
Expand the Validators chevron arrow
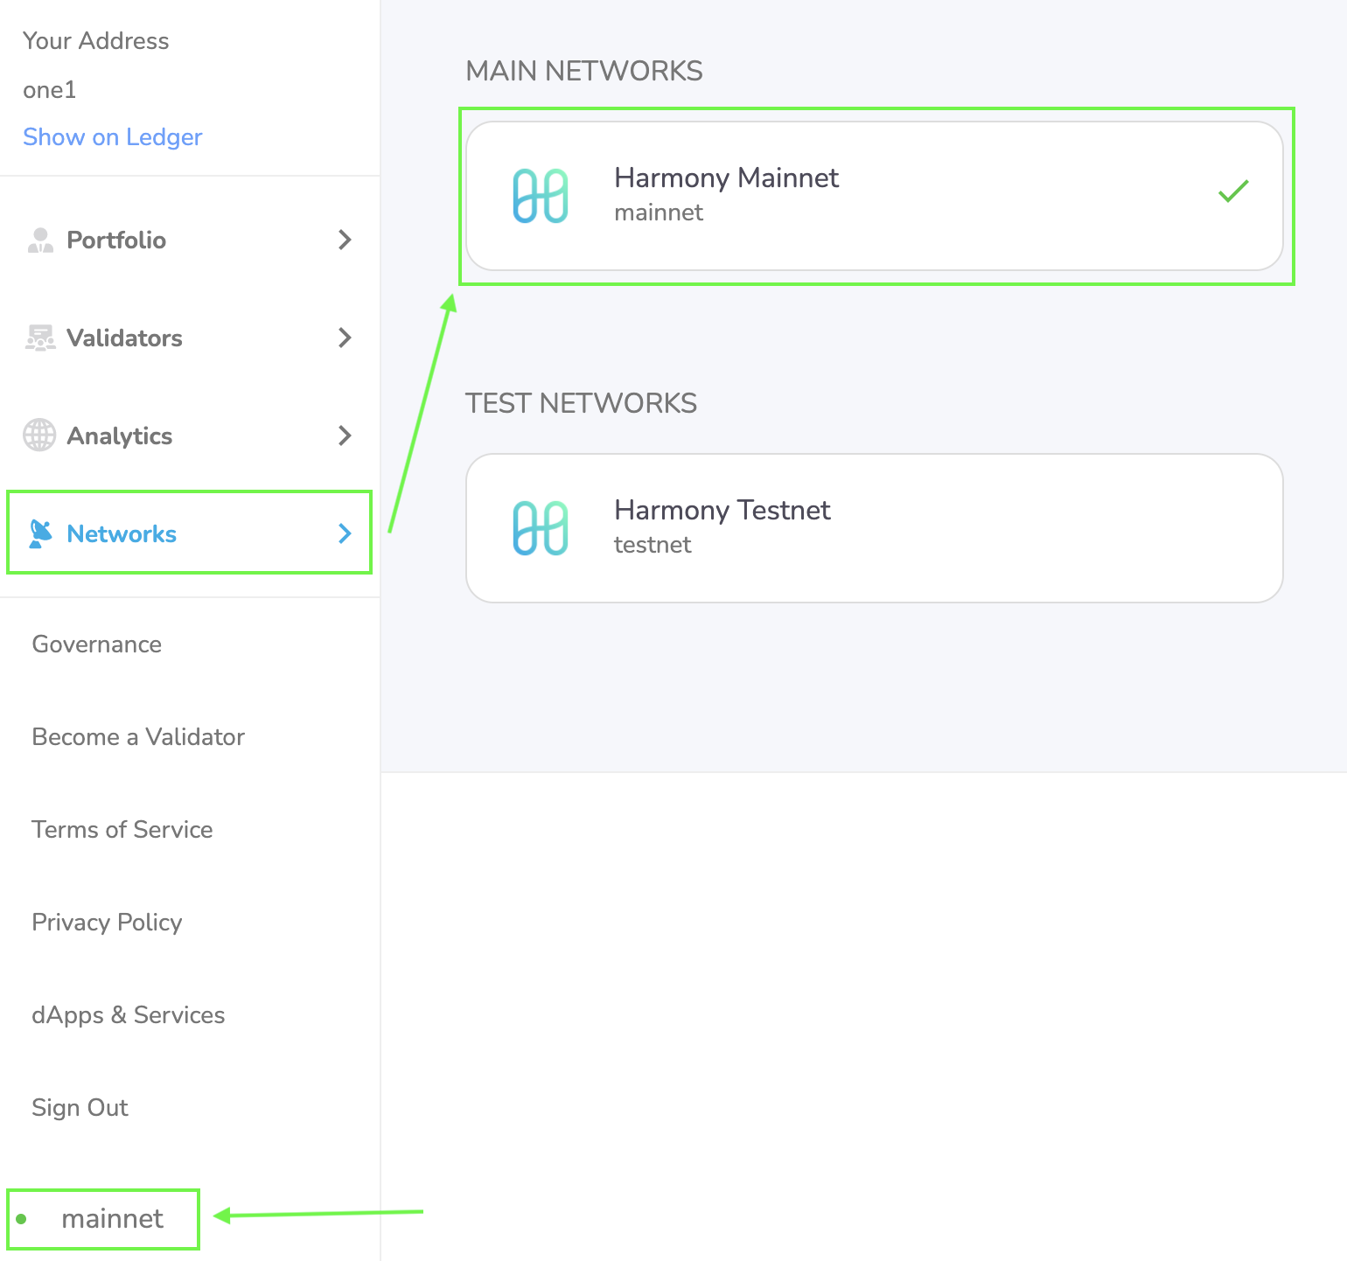pos(345,338)
